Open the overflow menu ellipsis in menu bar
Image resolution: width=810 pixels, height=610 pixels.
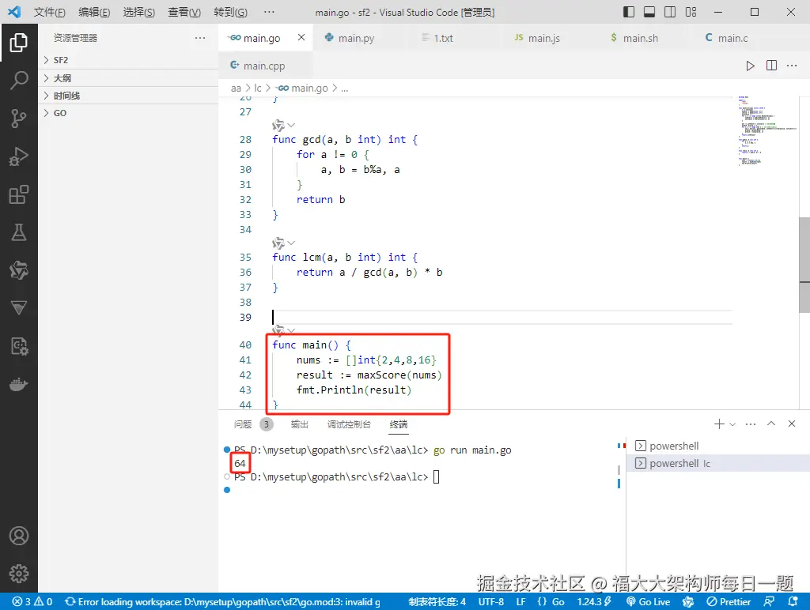[x=269, y=12]
